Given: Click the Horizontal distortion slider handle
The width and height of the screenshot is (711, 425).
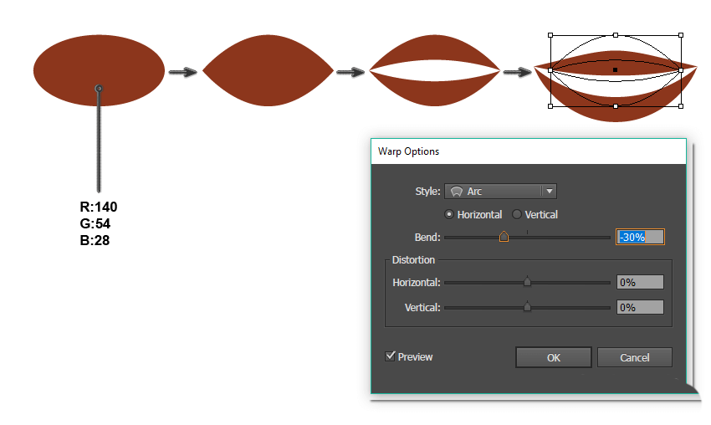Looking at the screenshot, I should coord(527,283).
